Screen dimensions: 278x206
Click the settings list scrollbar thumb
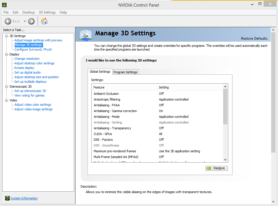[225, 107]
